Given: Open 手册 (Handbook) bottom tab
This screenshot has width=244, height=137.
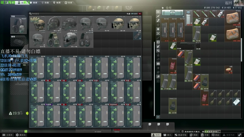Looking at the screenshot, I should click(205, 135).
